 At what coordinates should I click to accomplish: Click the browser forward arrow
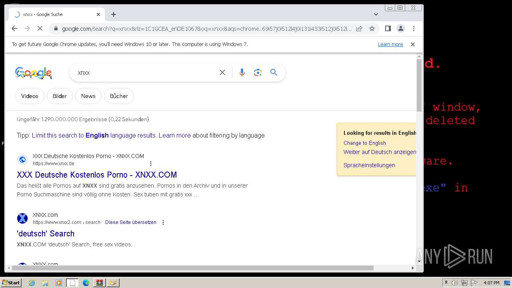pos(27,28)
